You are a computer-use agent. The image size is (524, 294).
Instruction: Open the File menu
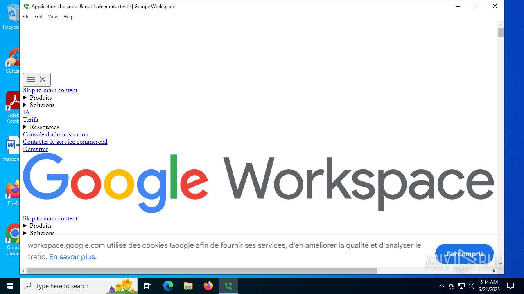point(26,17)
